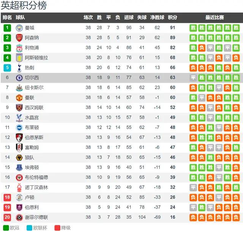Click the Manchester City club crest
This screenshot has width=243, height=232.
[x=19, y=28]
